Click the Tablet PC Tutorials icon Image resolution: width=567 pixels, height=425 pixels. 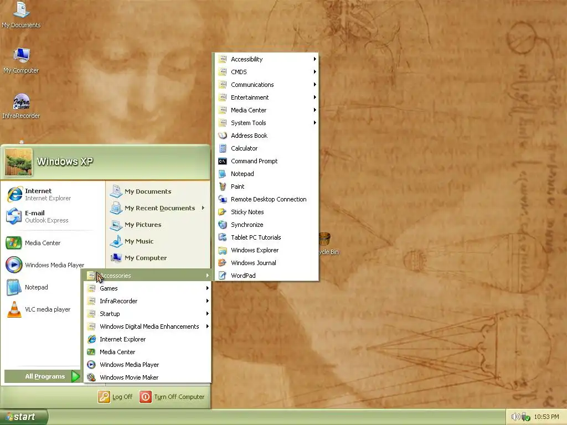(223, 237)
